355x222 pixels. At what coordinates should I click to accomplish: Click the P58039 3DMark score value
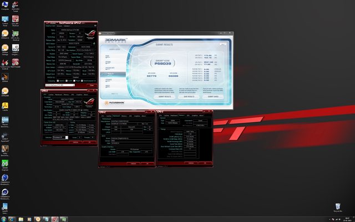pyautogui.click(x=163, y=64)
